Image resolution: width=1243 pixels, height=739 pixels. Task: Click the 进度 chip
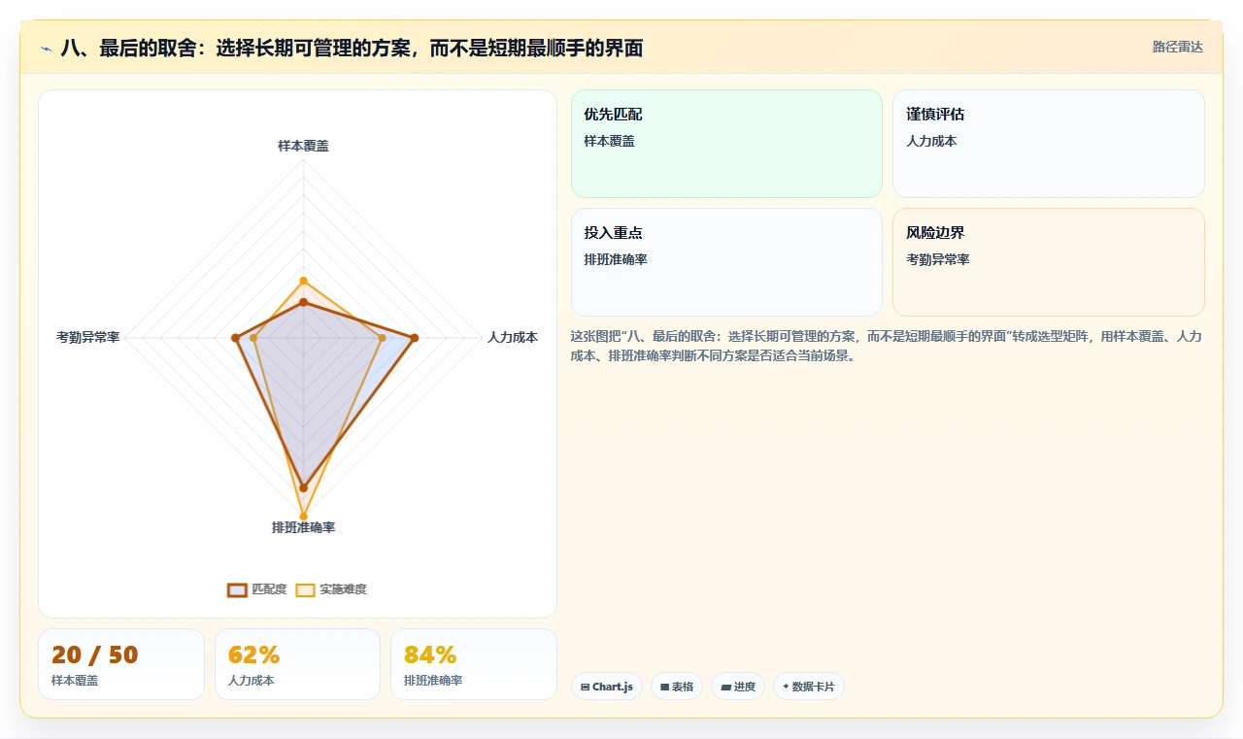click(x=738, y=687)
